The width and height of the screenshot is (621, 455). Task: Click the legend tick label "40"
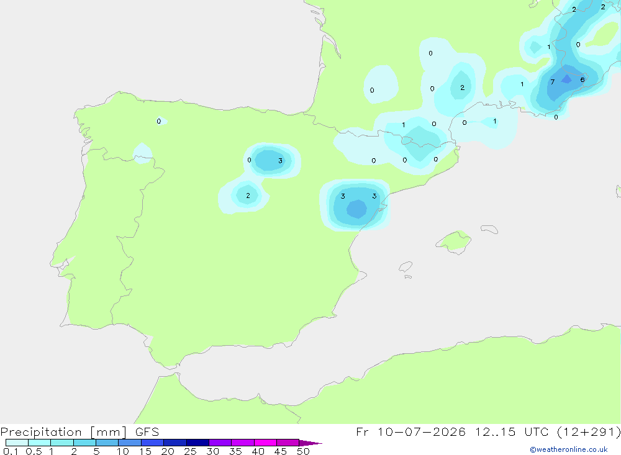tap(258, 451)
